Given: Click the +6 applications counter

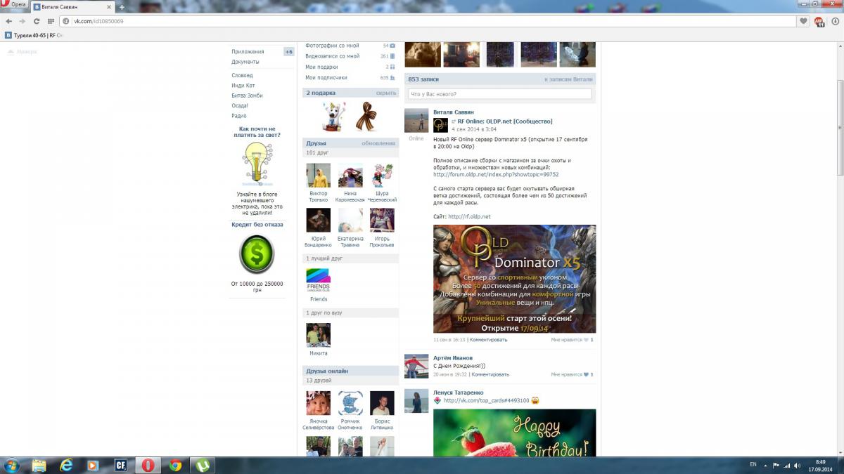Looking at the screenshot, I should (x=288, y=52).
